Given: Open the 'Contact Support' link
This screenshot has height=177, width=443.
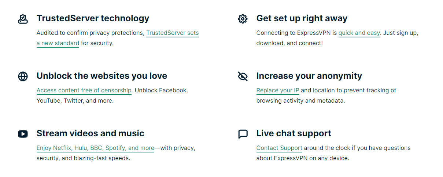Looking at the screenshot, I should click(x=279, y=148).
